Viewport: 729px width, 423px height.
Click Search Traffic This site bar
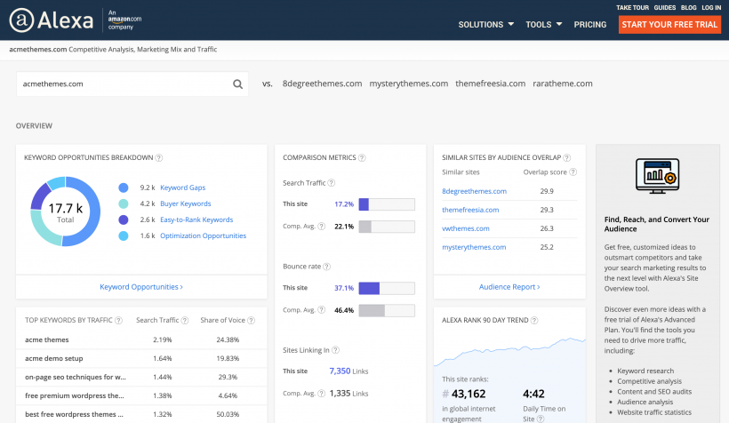387,204
